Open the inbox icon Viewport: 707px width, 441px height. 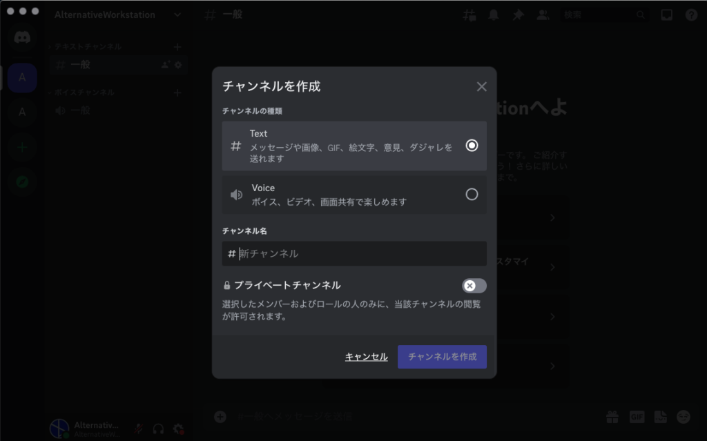666,14
